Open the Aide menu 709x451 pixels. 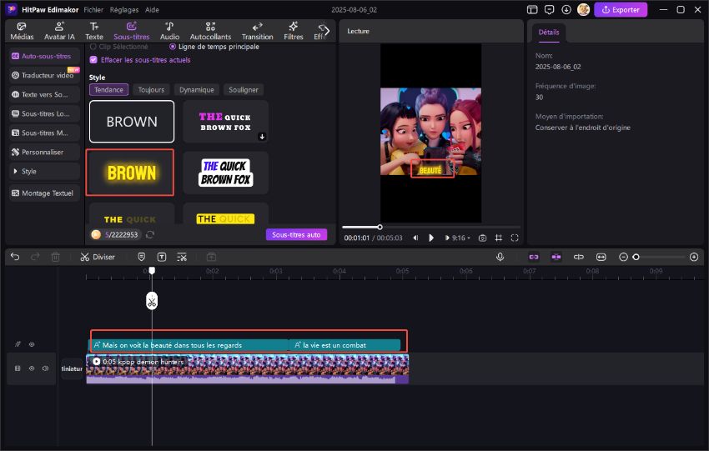click(152, 9)
